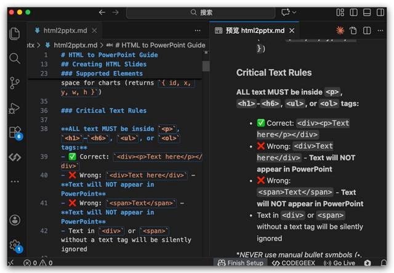Open the Source Control view
Viewport: 394px width, 273px height.
(15, 83)
